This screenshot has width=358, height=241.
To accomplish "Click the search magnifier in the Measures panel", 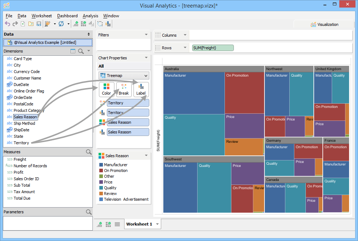I will click(x=89, y=152).
